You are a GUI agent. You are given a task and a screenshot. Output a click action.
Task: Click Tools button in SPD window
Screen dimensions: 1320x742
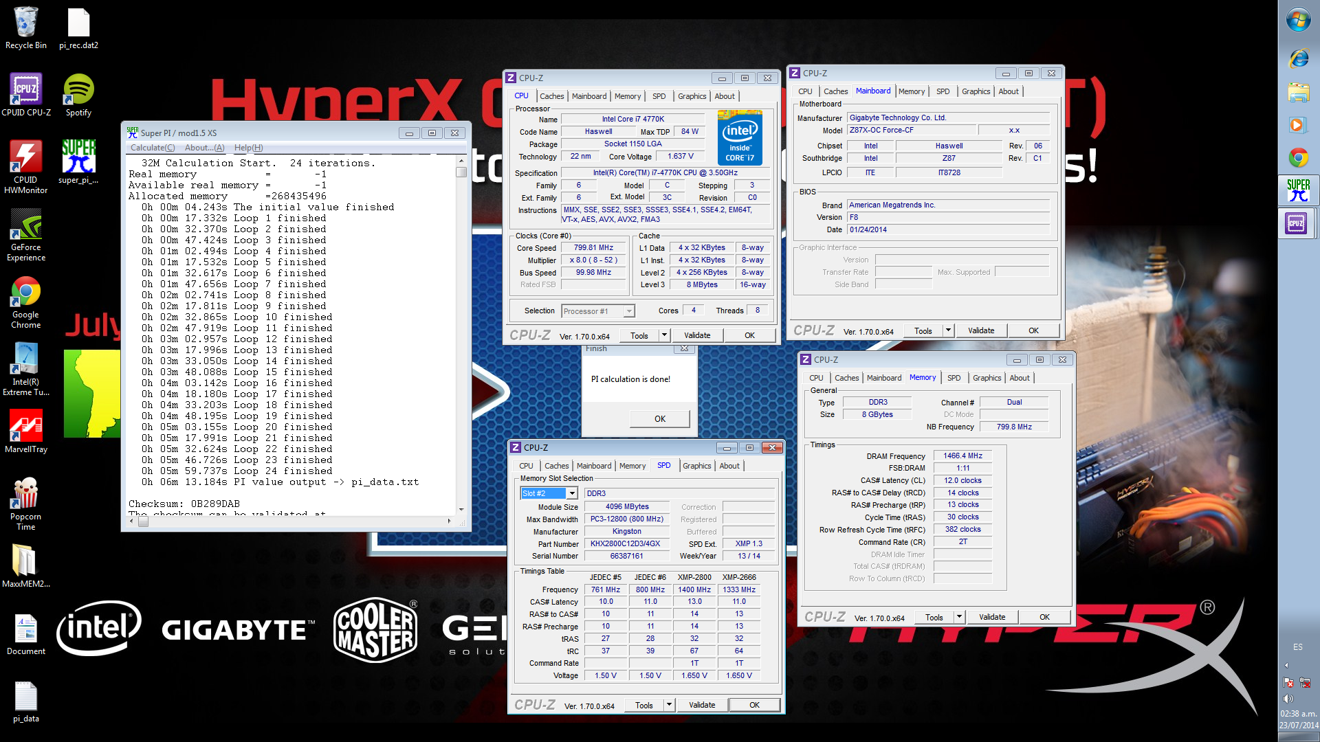point(644,705)
